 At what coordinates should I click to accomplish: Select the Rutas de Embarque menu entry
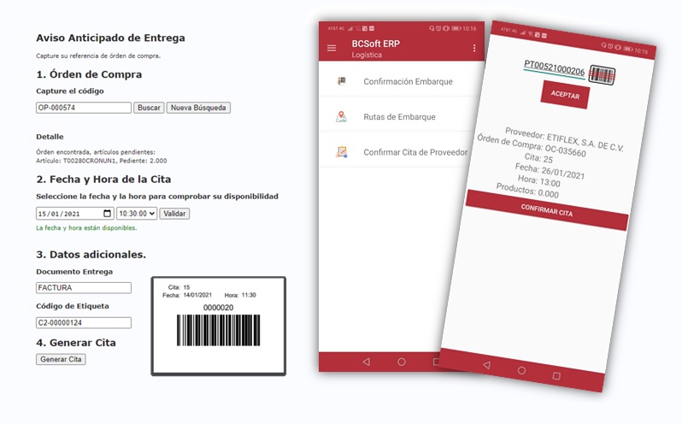(x=399, y=117)
